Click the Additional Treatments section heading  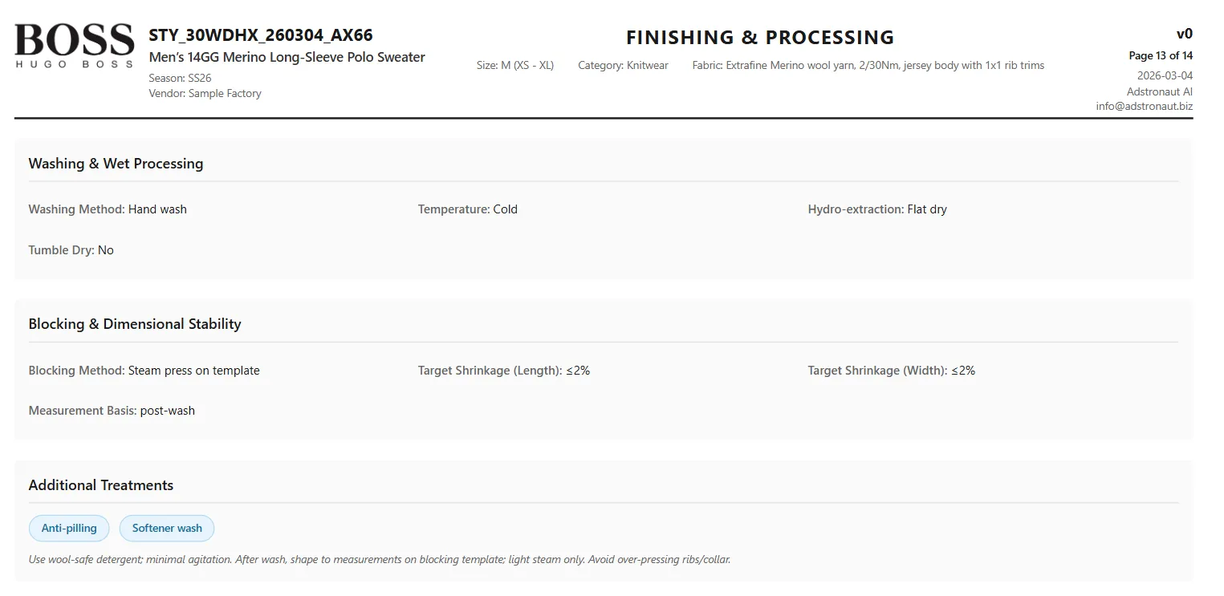point(101,485)
